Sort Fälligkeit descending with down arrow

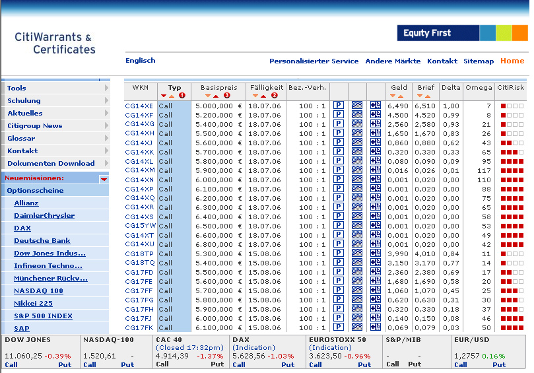(x=255, y=96)
